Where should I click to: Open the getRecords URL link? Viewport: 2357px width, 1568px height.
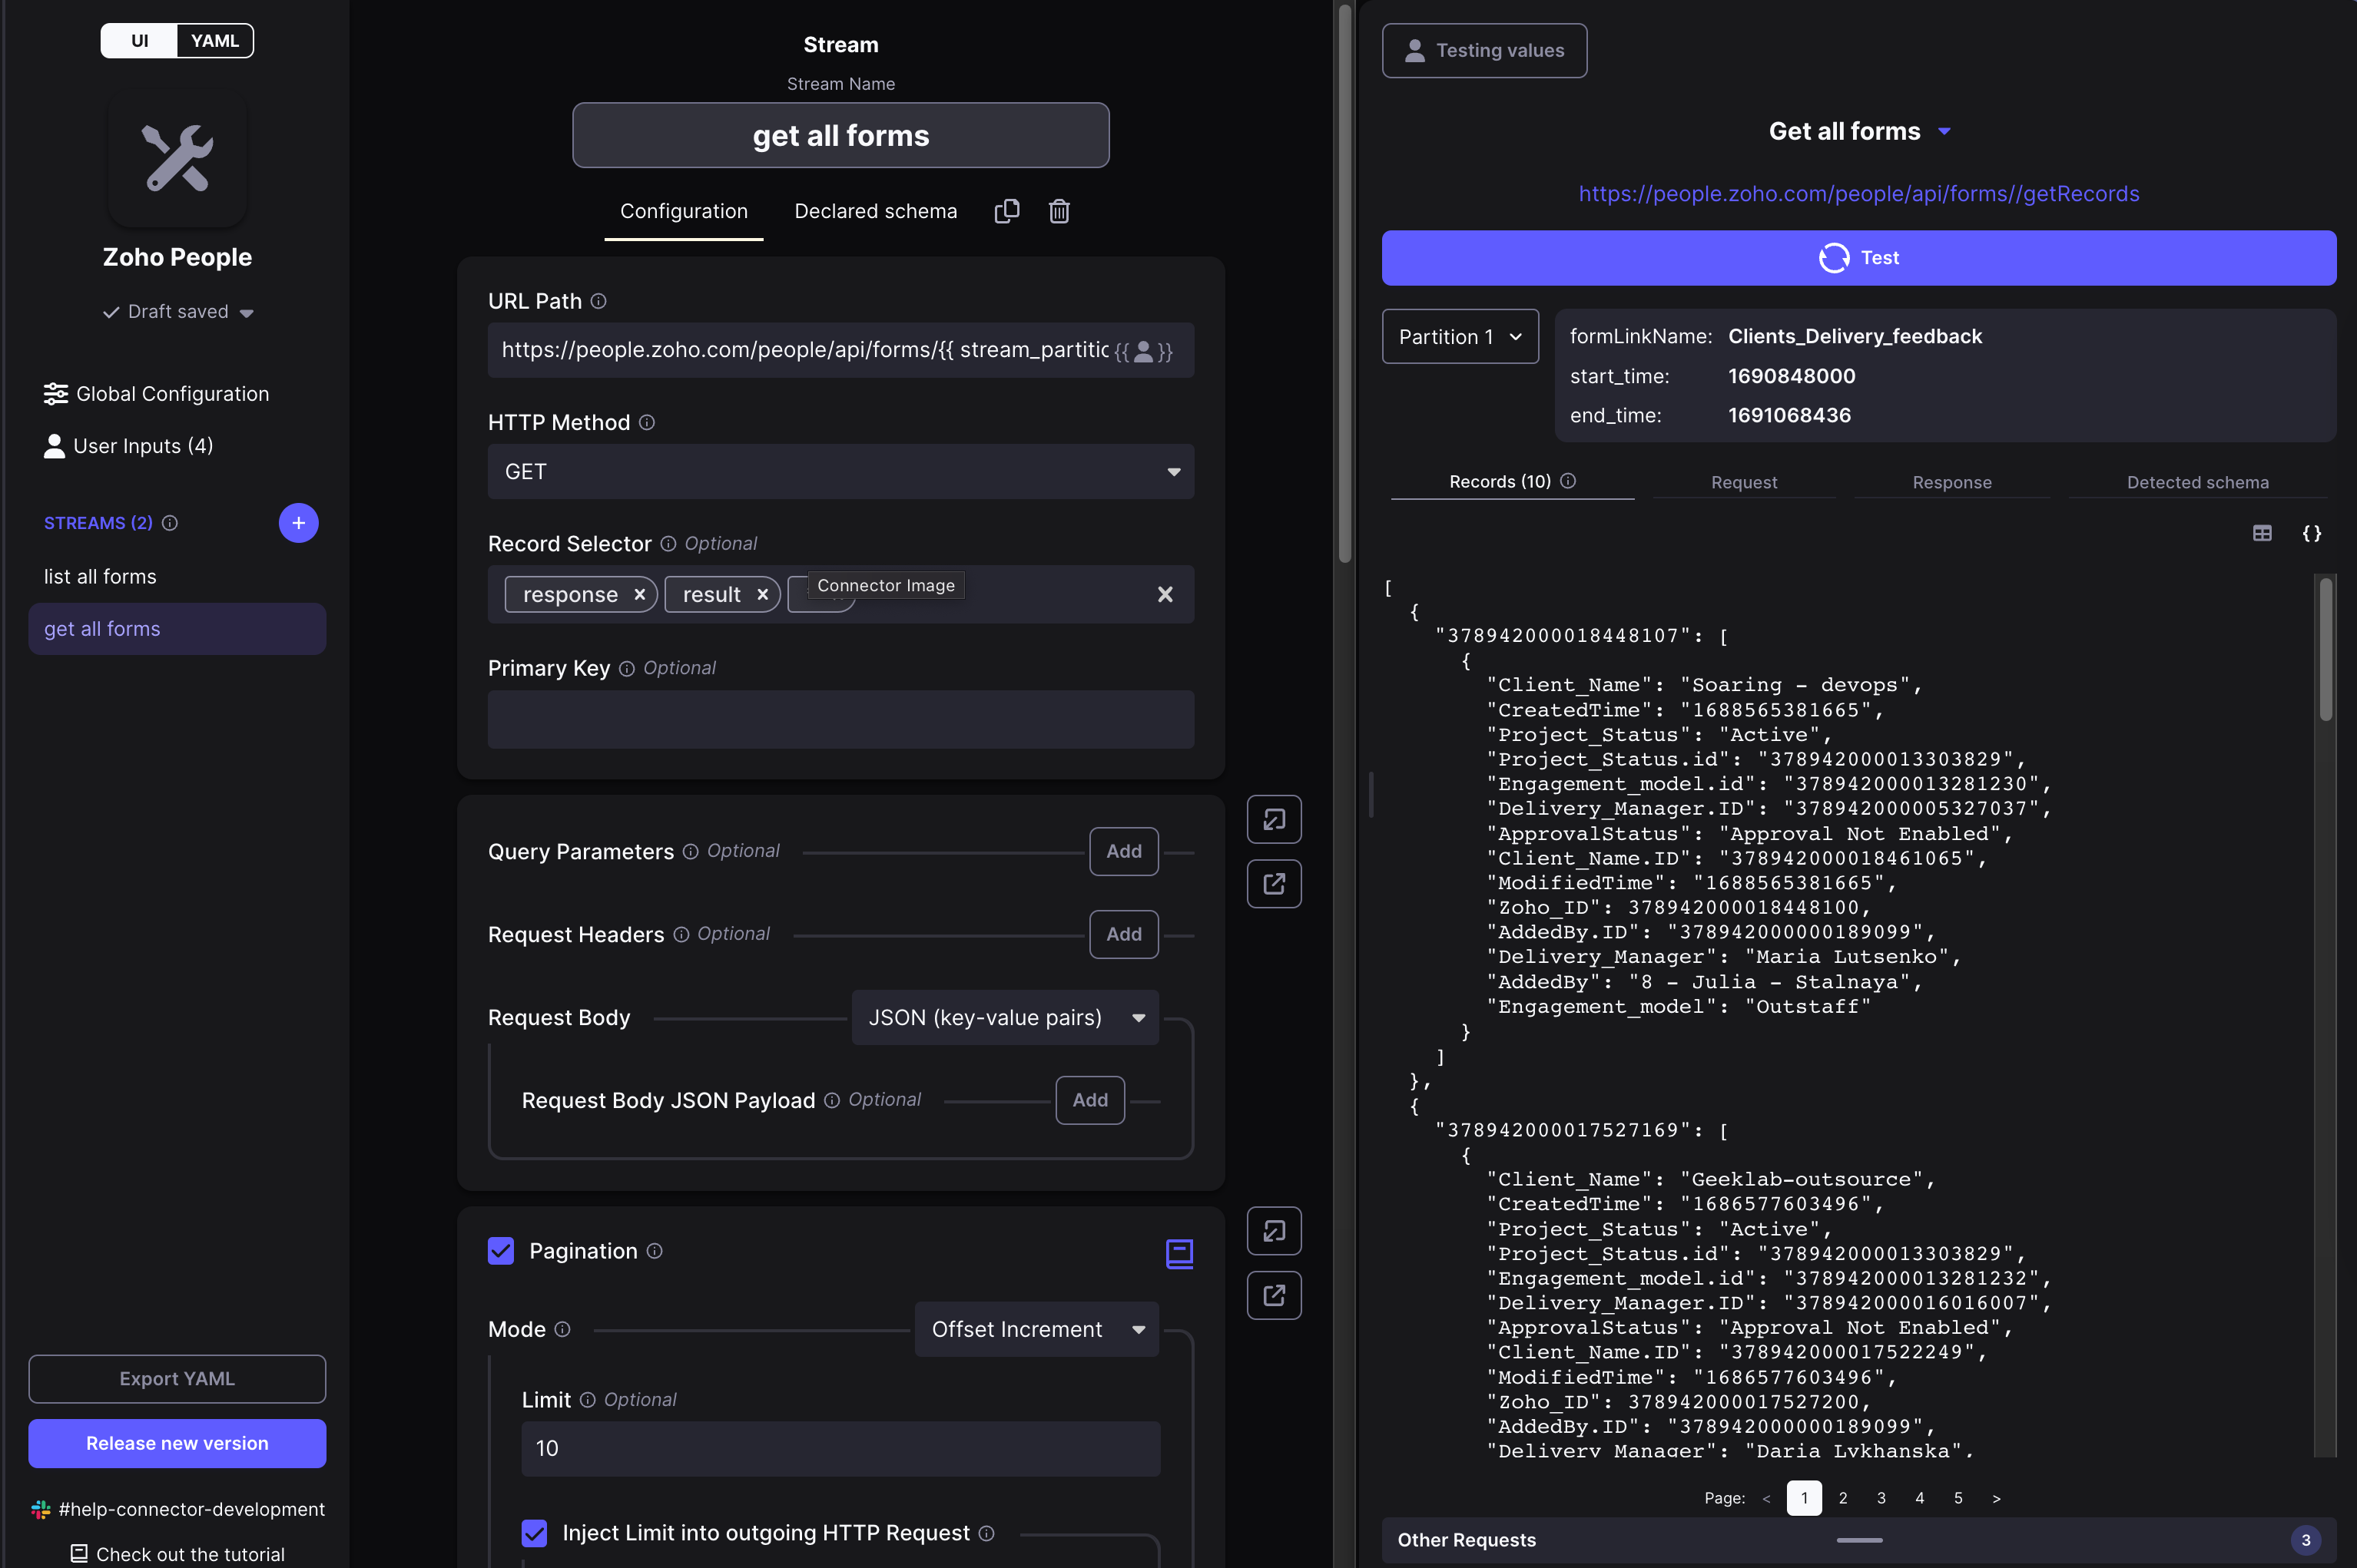1859,193
